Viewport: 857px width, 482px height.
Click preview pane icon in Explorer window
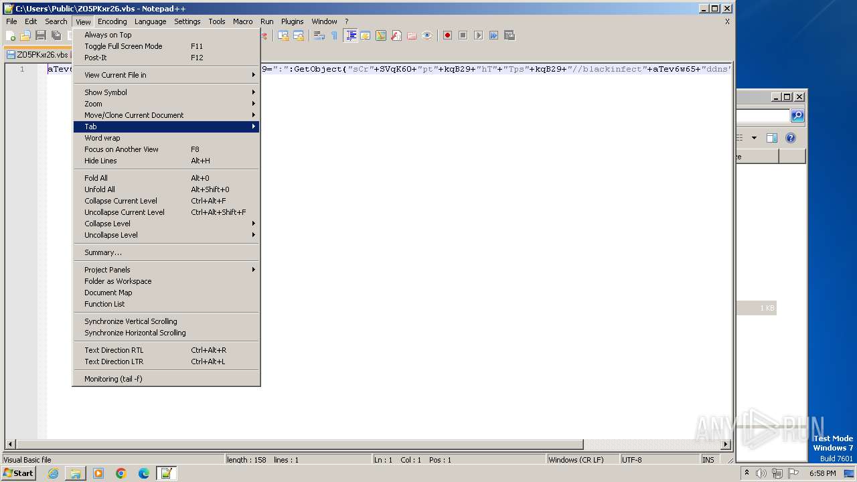point(771,138)
